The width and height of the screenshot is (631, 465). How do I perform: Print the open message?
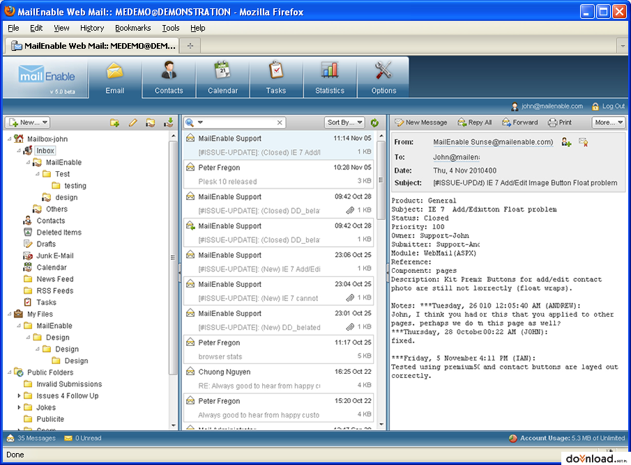pyautogui.click(x=560, y=123)
